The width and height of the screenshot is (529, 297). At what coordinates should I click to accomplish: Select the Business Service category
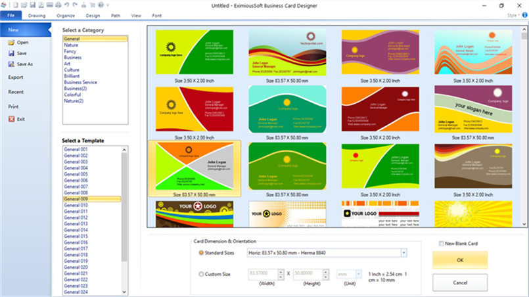80,82
